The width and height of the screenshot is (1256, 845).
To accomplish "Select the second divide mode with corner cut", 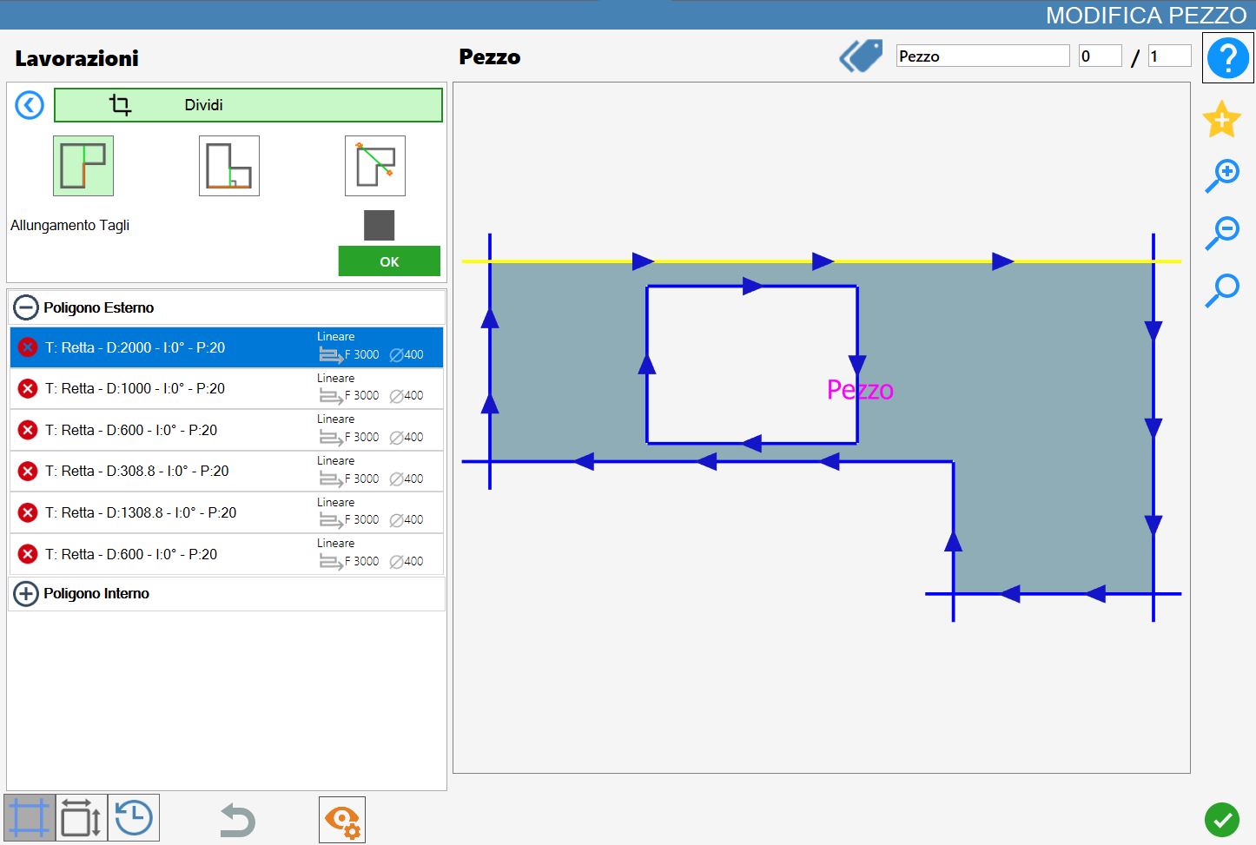I will click(x=229, y=166).
